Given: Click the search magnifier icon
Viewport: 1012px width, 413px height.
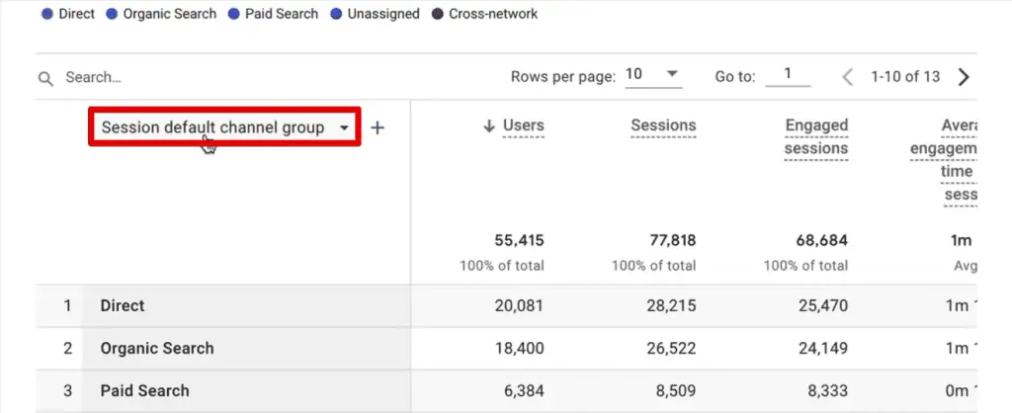Looking at the screenshot, I should (44, 78).
